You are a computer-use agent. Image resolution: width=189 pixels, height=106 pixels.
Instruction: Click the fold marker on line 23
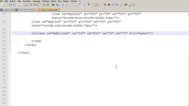click(x=10, y=45)
